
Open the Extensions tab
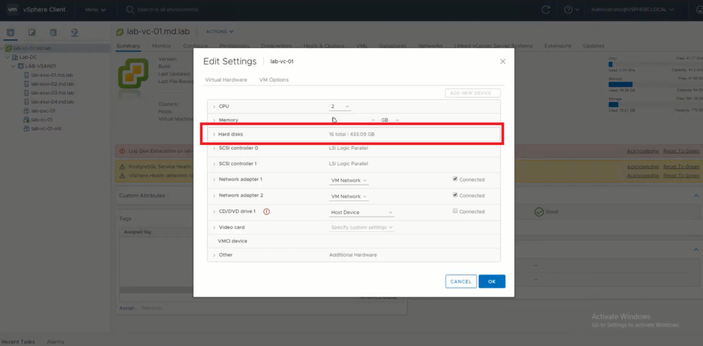pos(557,46)
